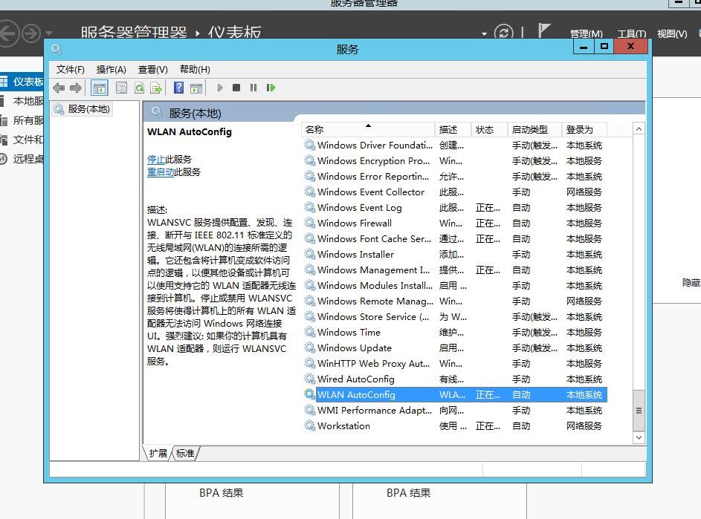Refresh the services list icon
The image size is (701, 519).
[x=140, y=88]
